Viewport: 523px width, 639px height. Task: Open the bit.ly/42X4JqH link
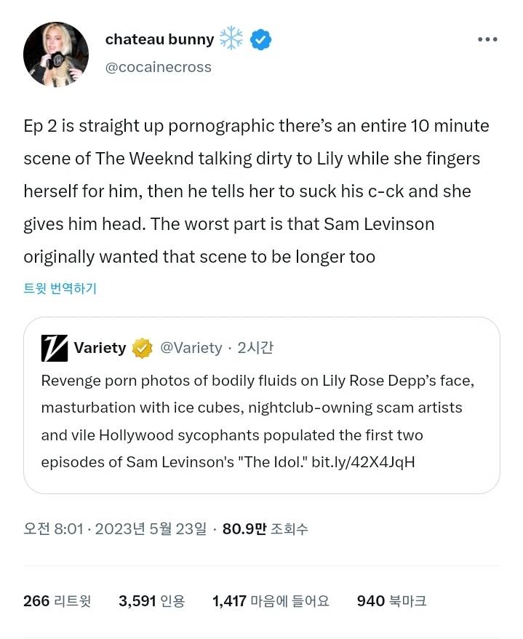tap(363, 462)
